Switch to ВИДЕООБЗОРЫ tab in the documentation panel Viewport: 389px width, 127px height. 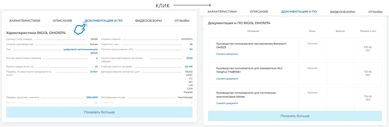342,12
